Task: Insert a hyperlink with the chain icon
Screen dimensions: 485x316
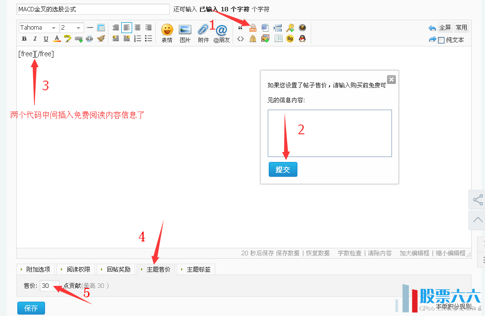Action: point(79,39)
